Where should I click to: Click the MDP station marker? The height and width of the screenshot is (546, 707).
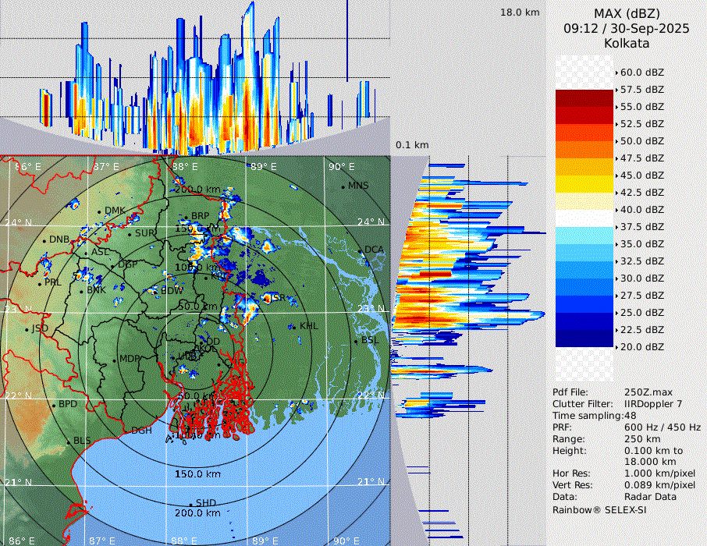115,360
